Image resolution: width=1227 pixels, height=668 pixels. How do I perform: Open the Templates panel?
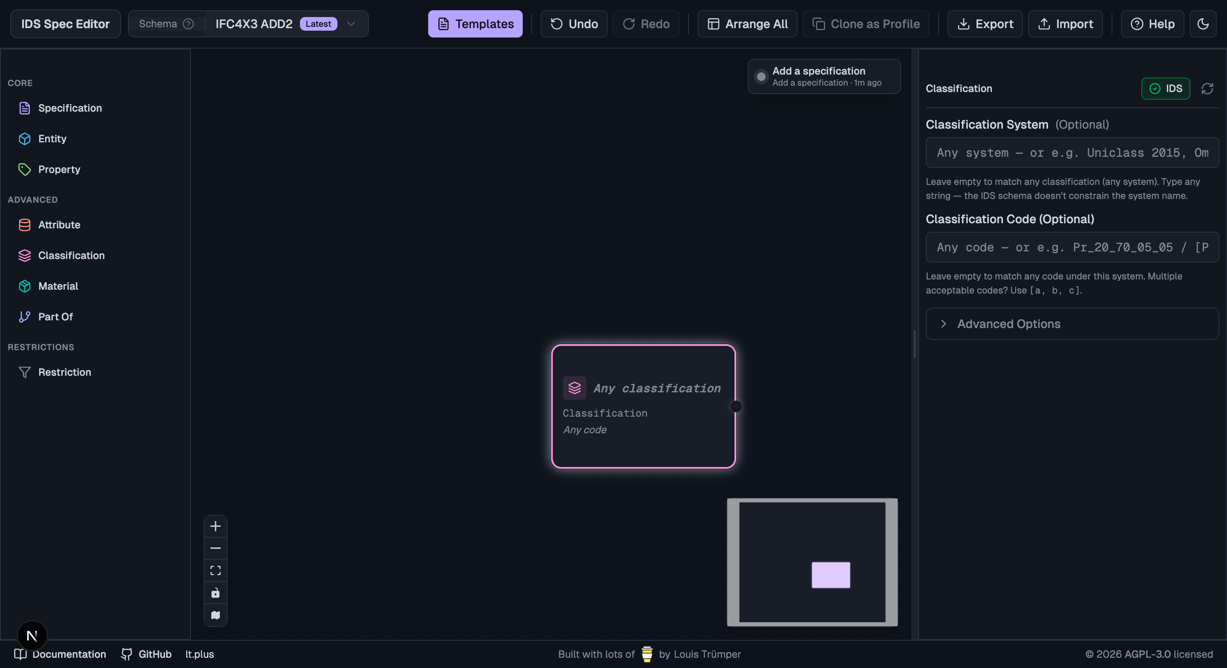click(x=475, y=24)
